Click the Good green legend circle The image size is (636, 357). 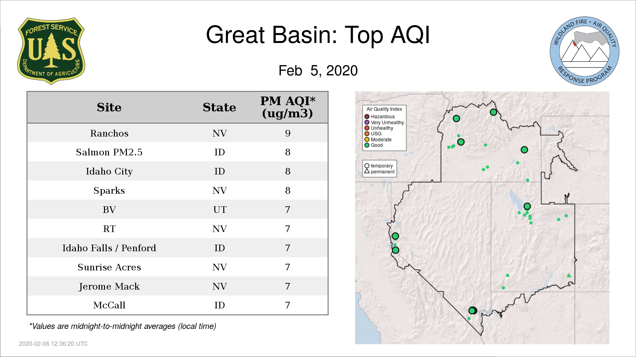pyautogui.click(x=367, y=145)
